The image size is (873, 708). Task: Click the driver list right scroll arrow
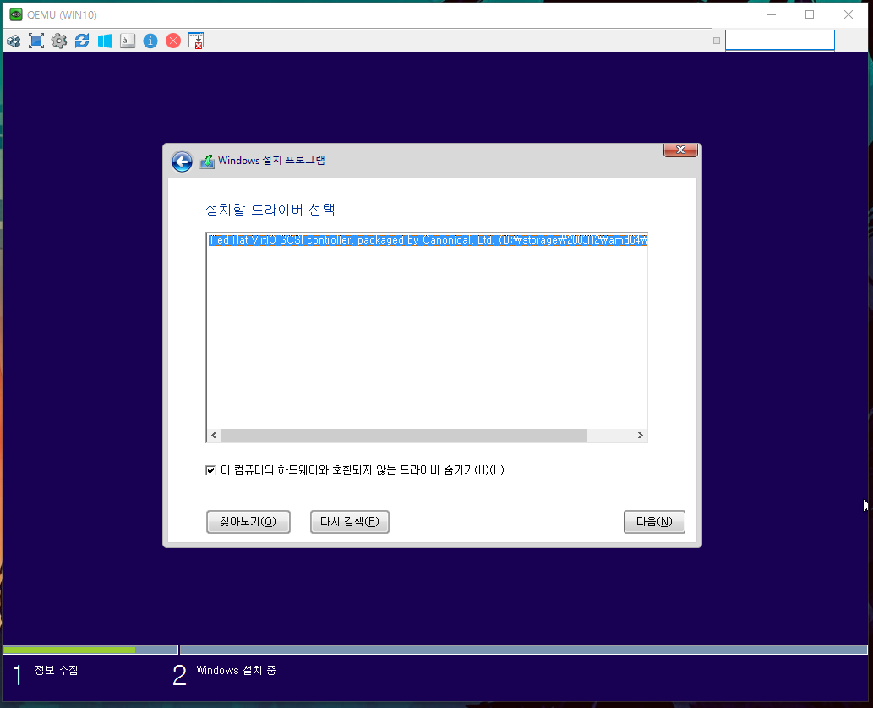pyautogui.click(x=641, y=436)
